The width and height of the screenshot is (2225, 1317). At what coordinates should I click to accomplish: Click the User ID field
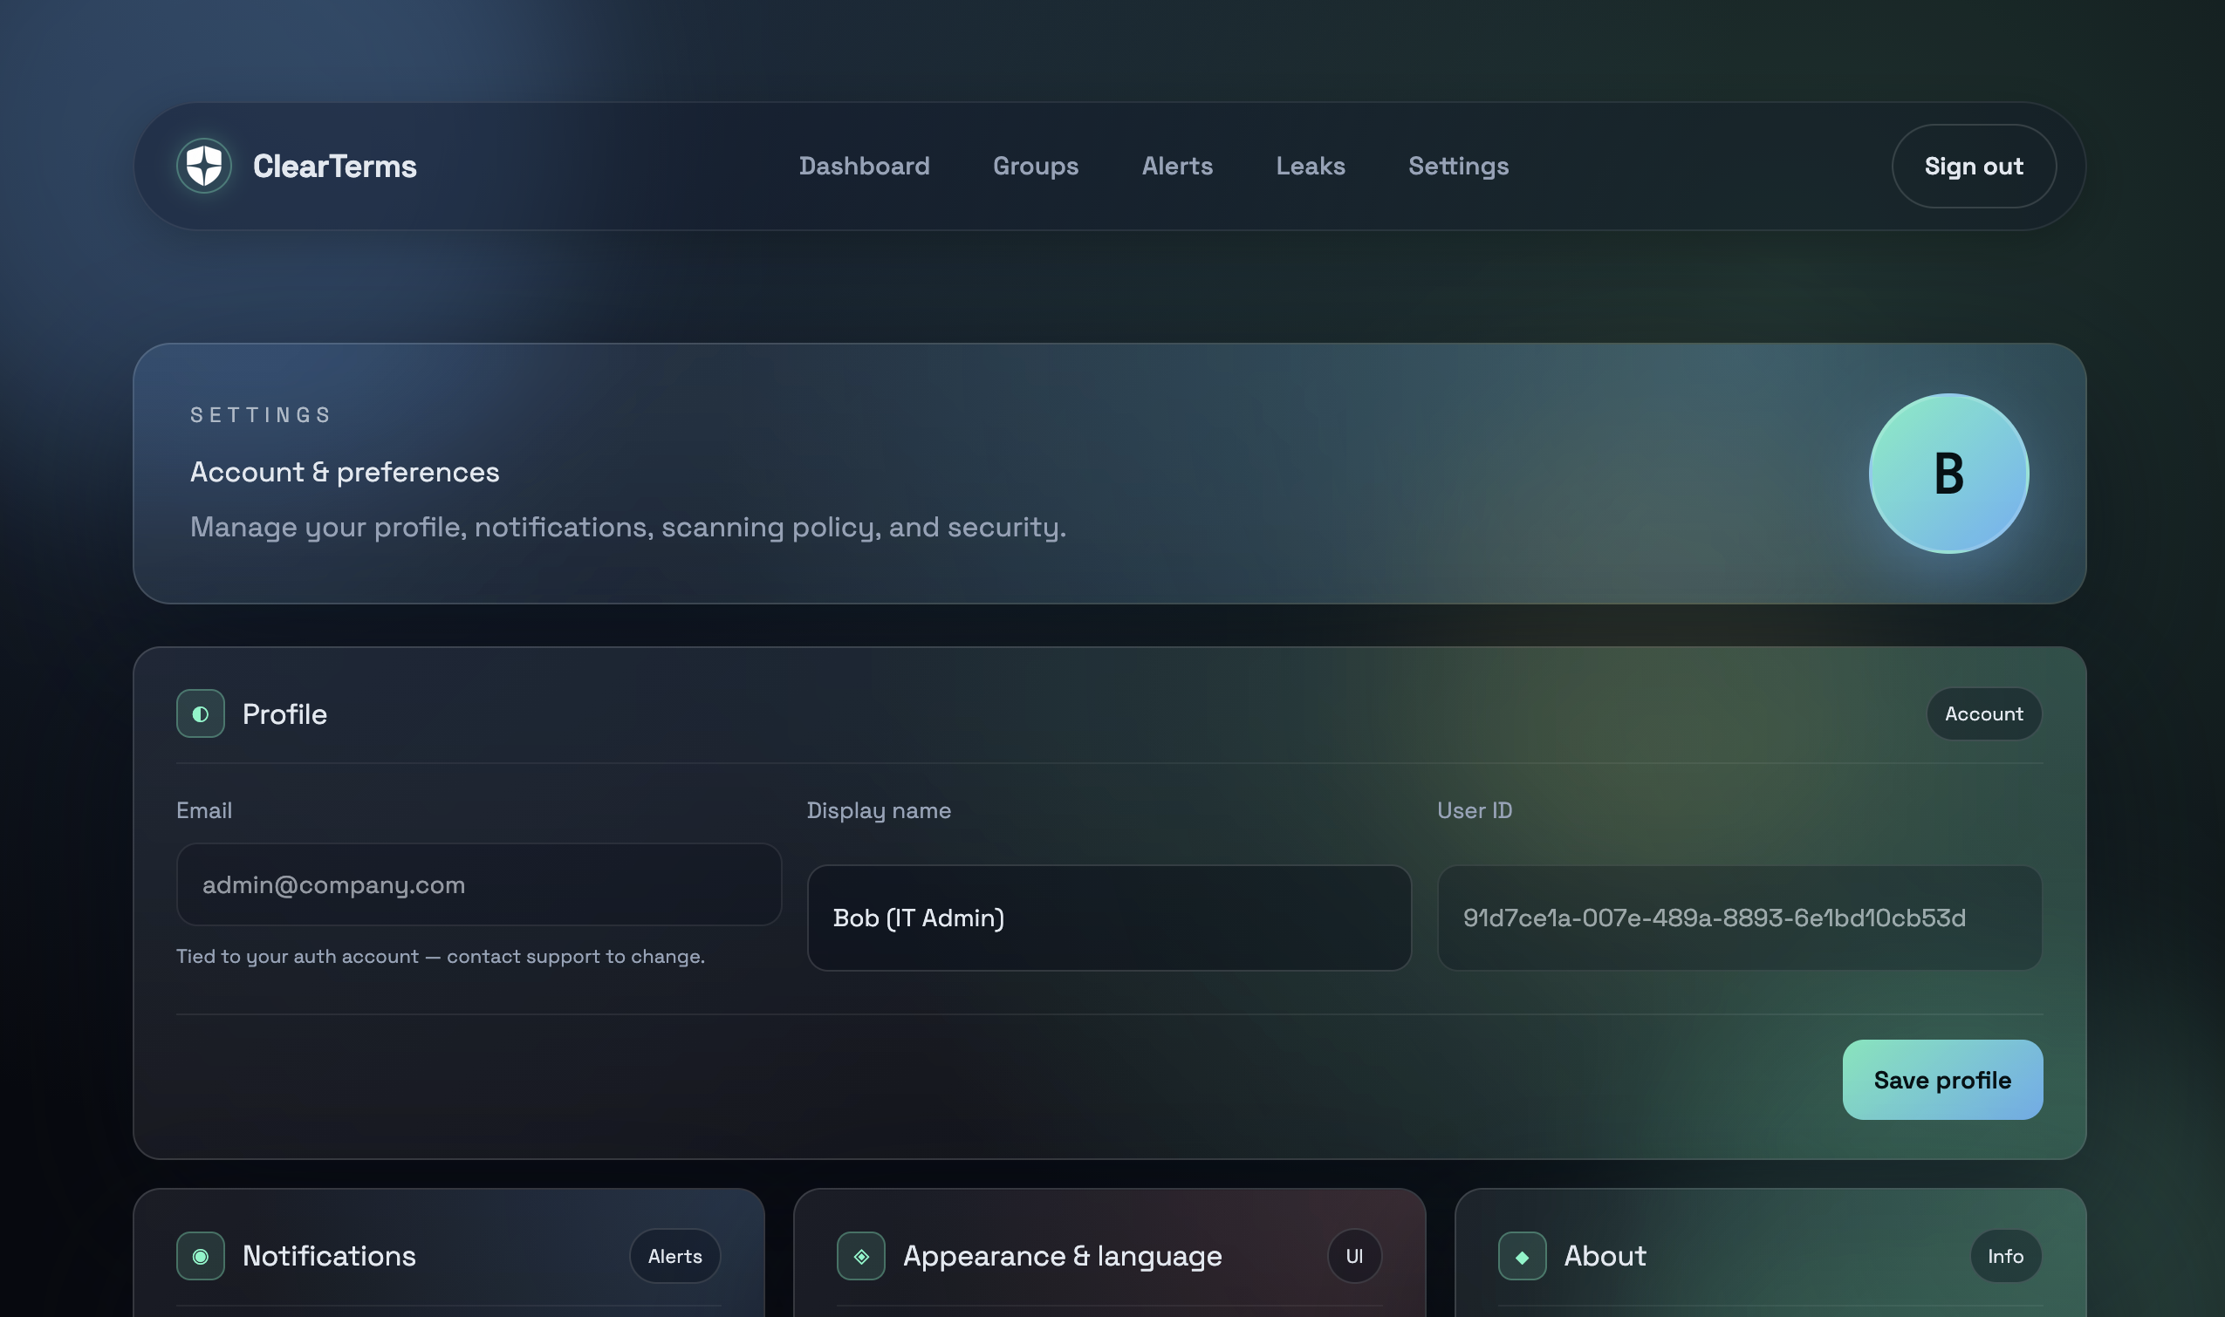(1739, 918)
